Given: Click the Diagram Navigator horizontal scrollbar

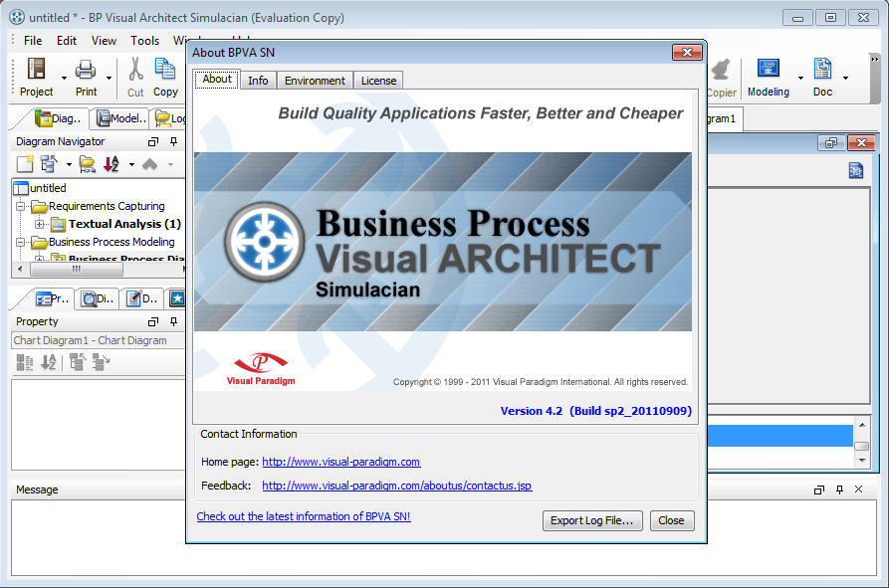Looking at the screenshot, I should tap(77, 269).
